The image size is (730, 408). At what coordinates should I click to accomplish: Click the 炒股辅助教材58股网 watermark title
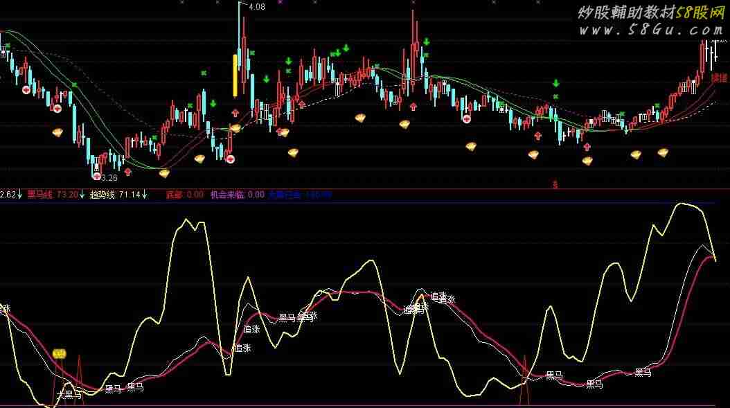pyautogui.click(x=646, y=13)
